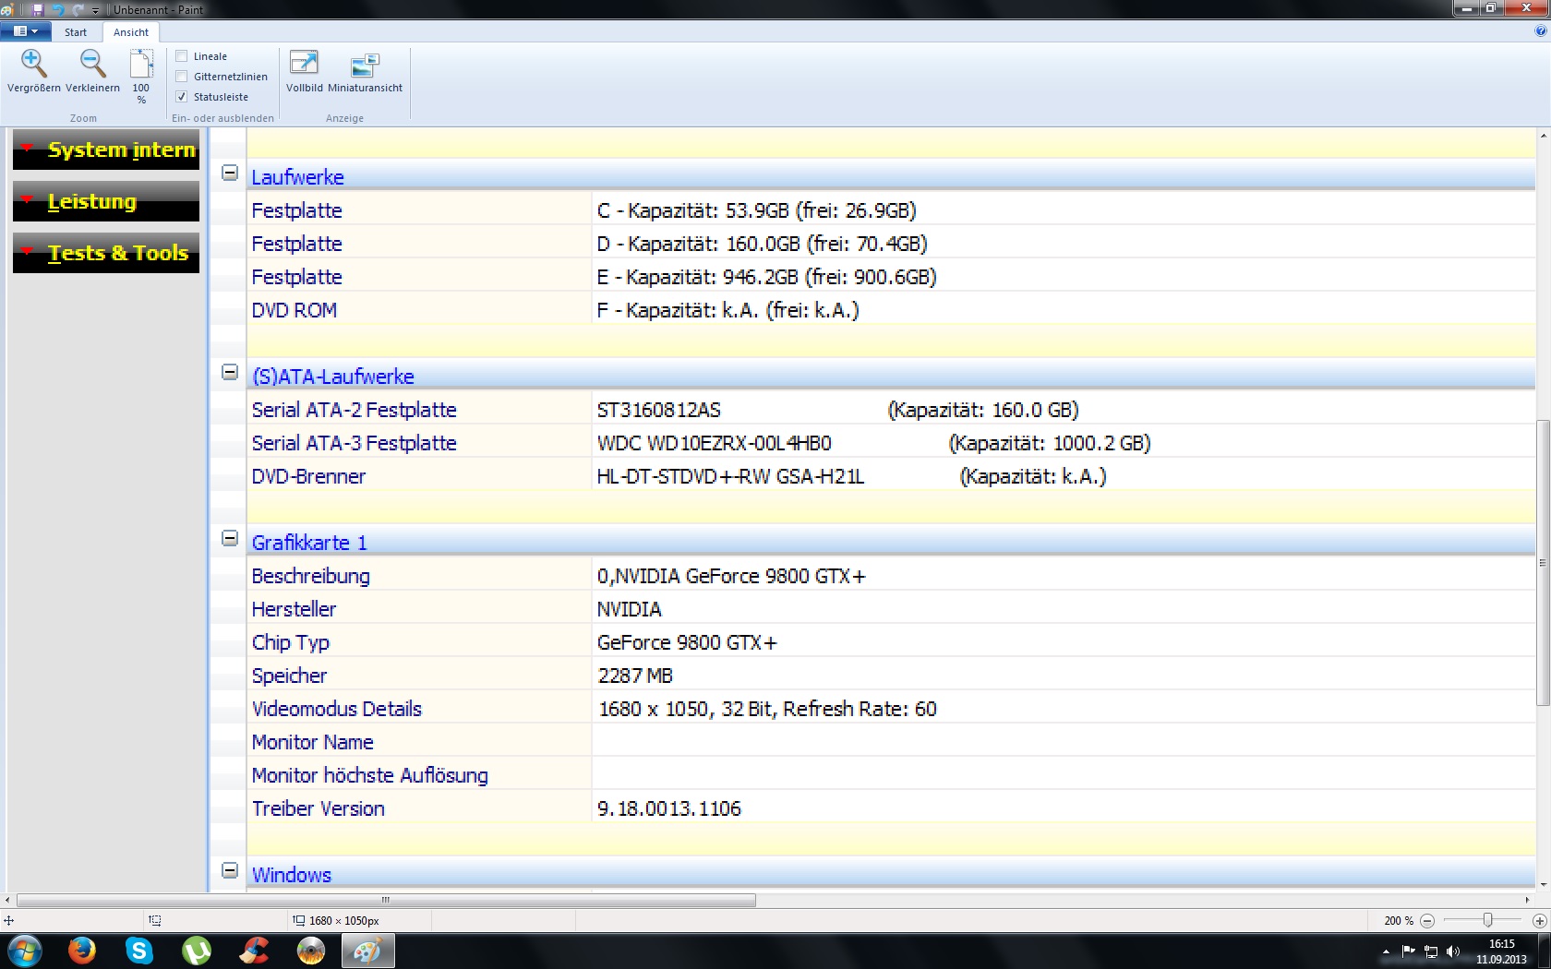Collapse the Grafikkarte 1 section

click(230, 538)
